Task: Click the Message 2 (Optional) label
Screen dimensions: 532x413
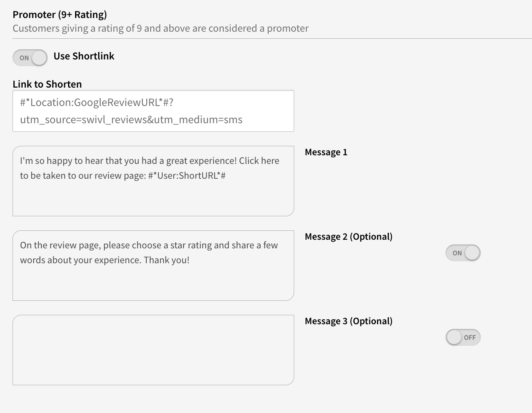Action: [348, 237]
